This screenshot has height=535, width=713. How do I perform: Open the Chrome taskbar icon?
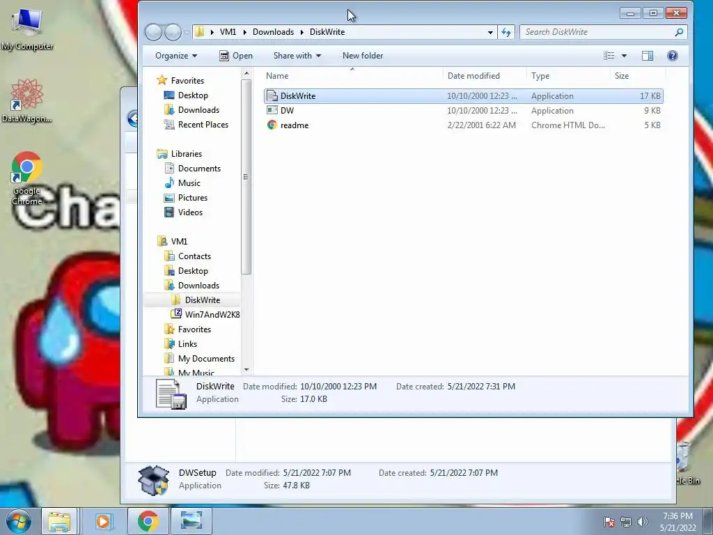(148, 521)
